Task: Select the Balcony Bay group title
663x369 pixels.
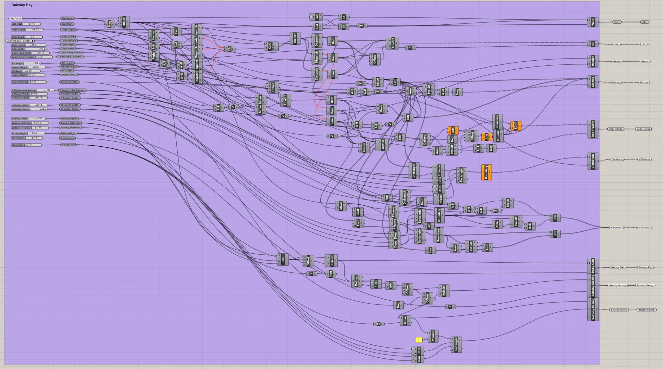Action: pyautogui.click(x=22, y=5)
